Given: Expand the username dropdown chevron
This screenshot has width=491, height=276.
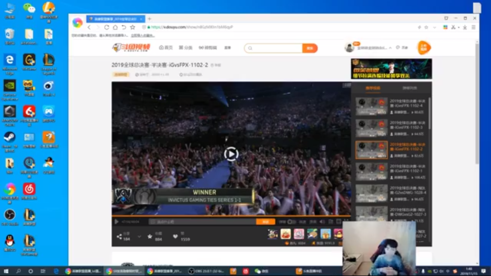Looking at the screenshot, I should pos(391,48).
